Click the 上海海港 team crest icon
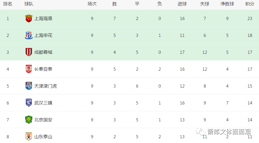The image size is (259, 143). [x=29, y=18]
